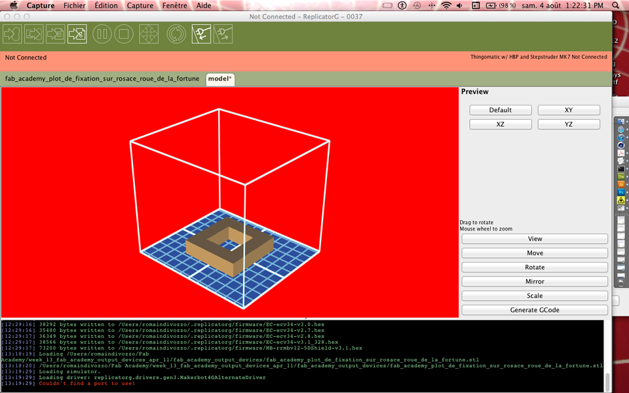
Task: Click the Scale button
Action: [x=535, y=295]
